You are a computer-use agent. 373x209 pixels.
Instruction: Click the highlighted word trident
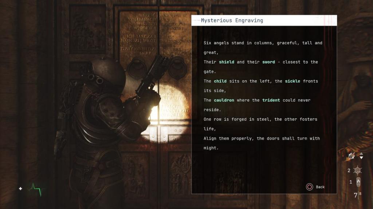click(x=271, y=100)
